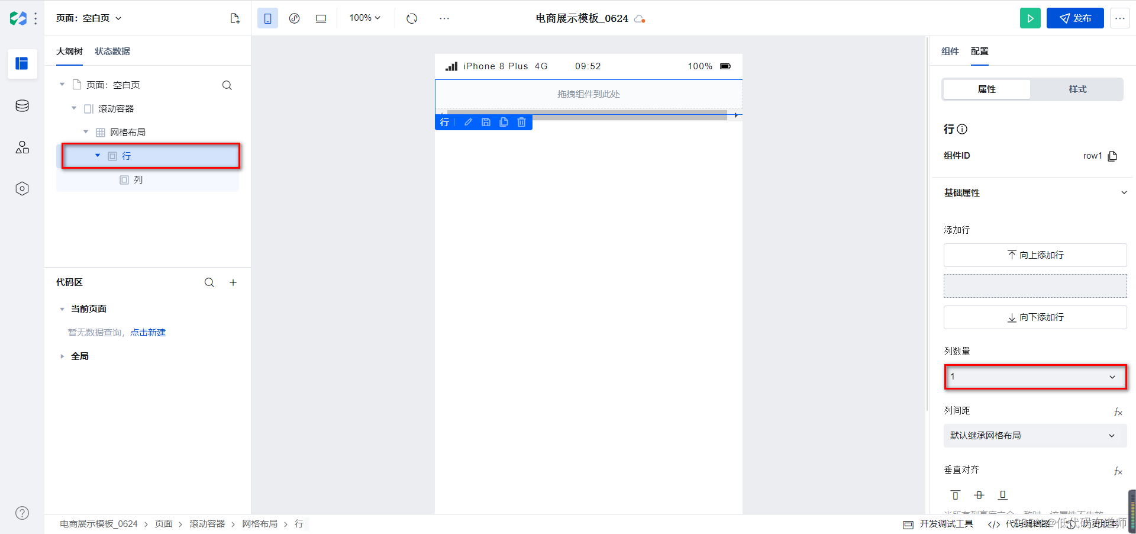This screenshot has width=1136, height=534.
Task: Click 滚动容器 in the breadcrumb
Action: click(207, 524)
